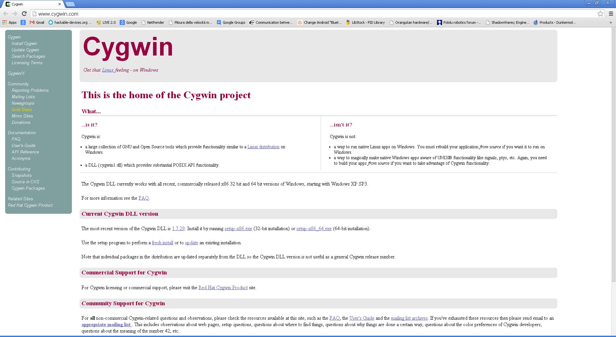Open the Google Groups bookmark
The image size is (616, 337).
pos(231,22)
